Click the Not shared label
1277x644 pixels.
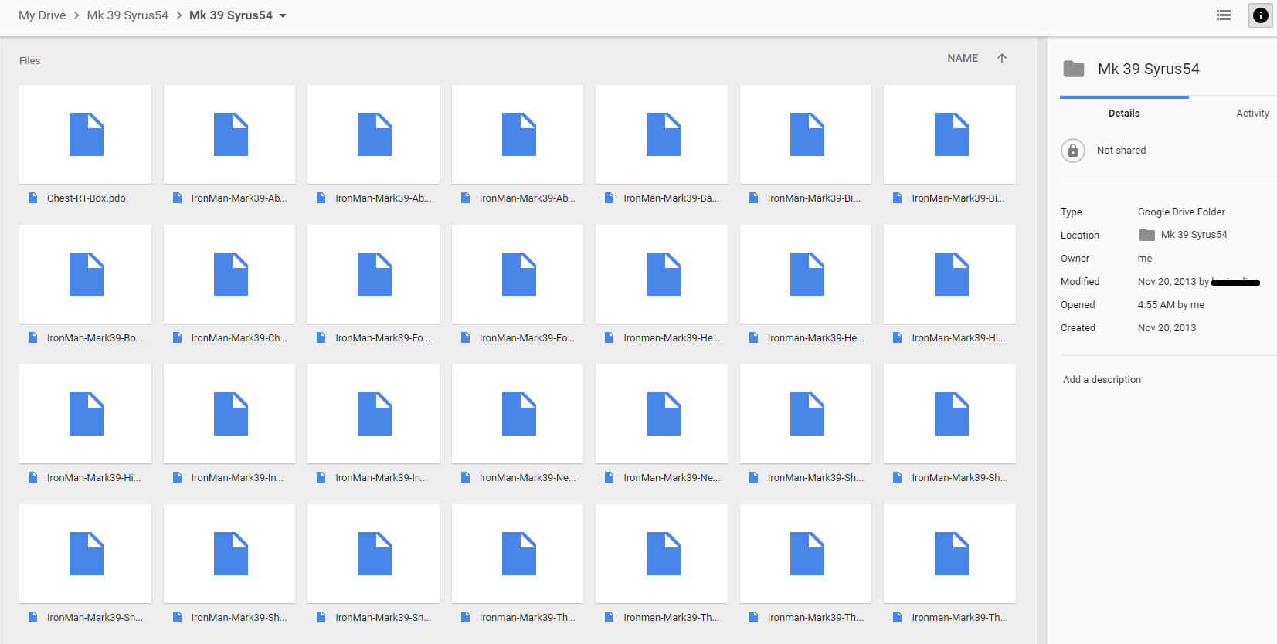click(1121, 151)
